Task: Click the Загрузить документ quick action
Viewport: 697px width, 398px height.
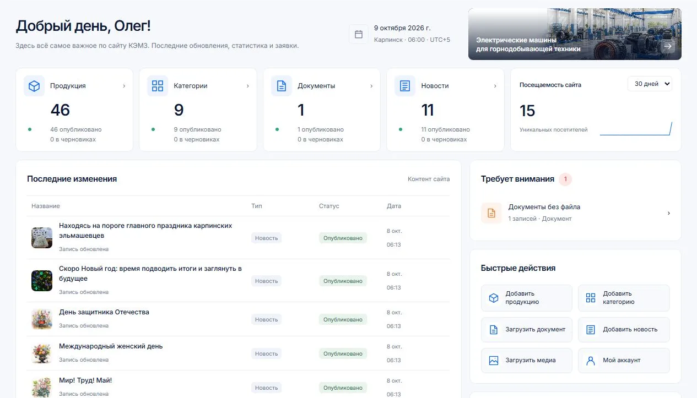Action: 527,330
